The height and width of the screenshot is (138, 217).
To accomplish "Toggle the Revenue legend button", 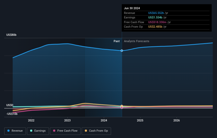I will pyautogui.click(x=15, y=131).
